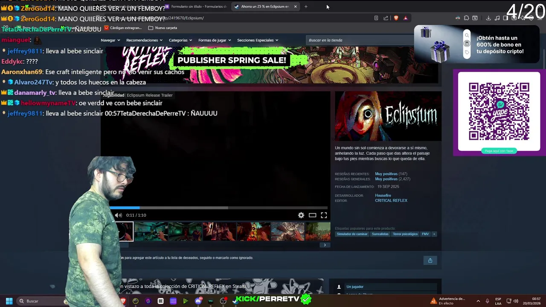Open the Windows Start menu
This screenshot has height=307, width=546.
(9, 301)
